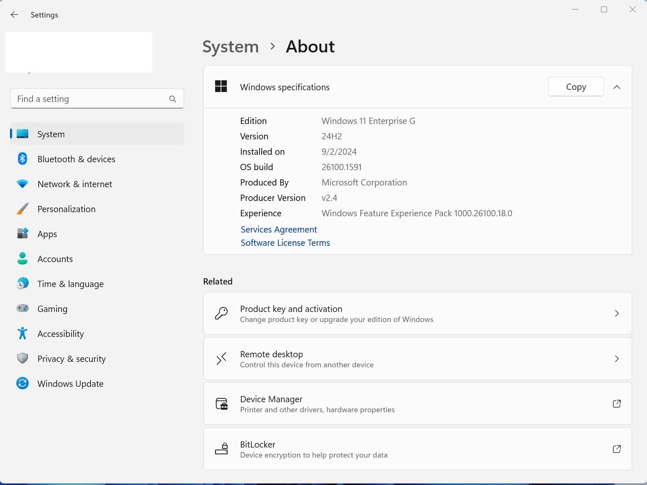Click the 24H2 version value
Screen dimensions: 647x485
332,136
